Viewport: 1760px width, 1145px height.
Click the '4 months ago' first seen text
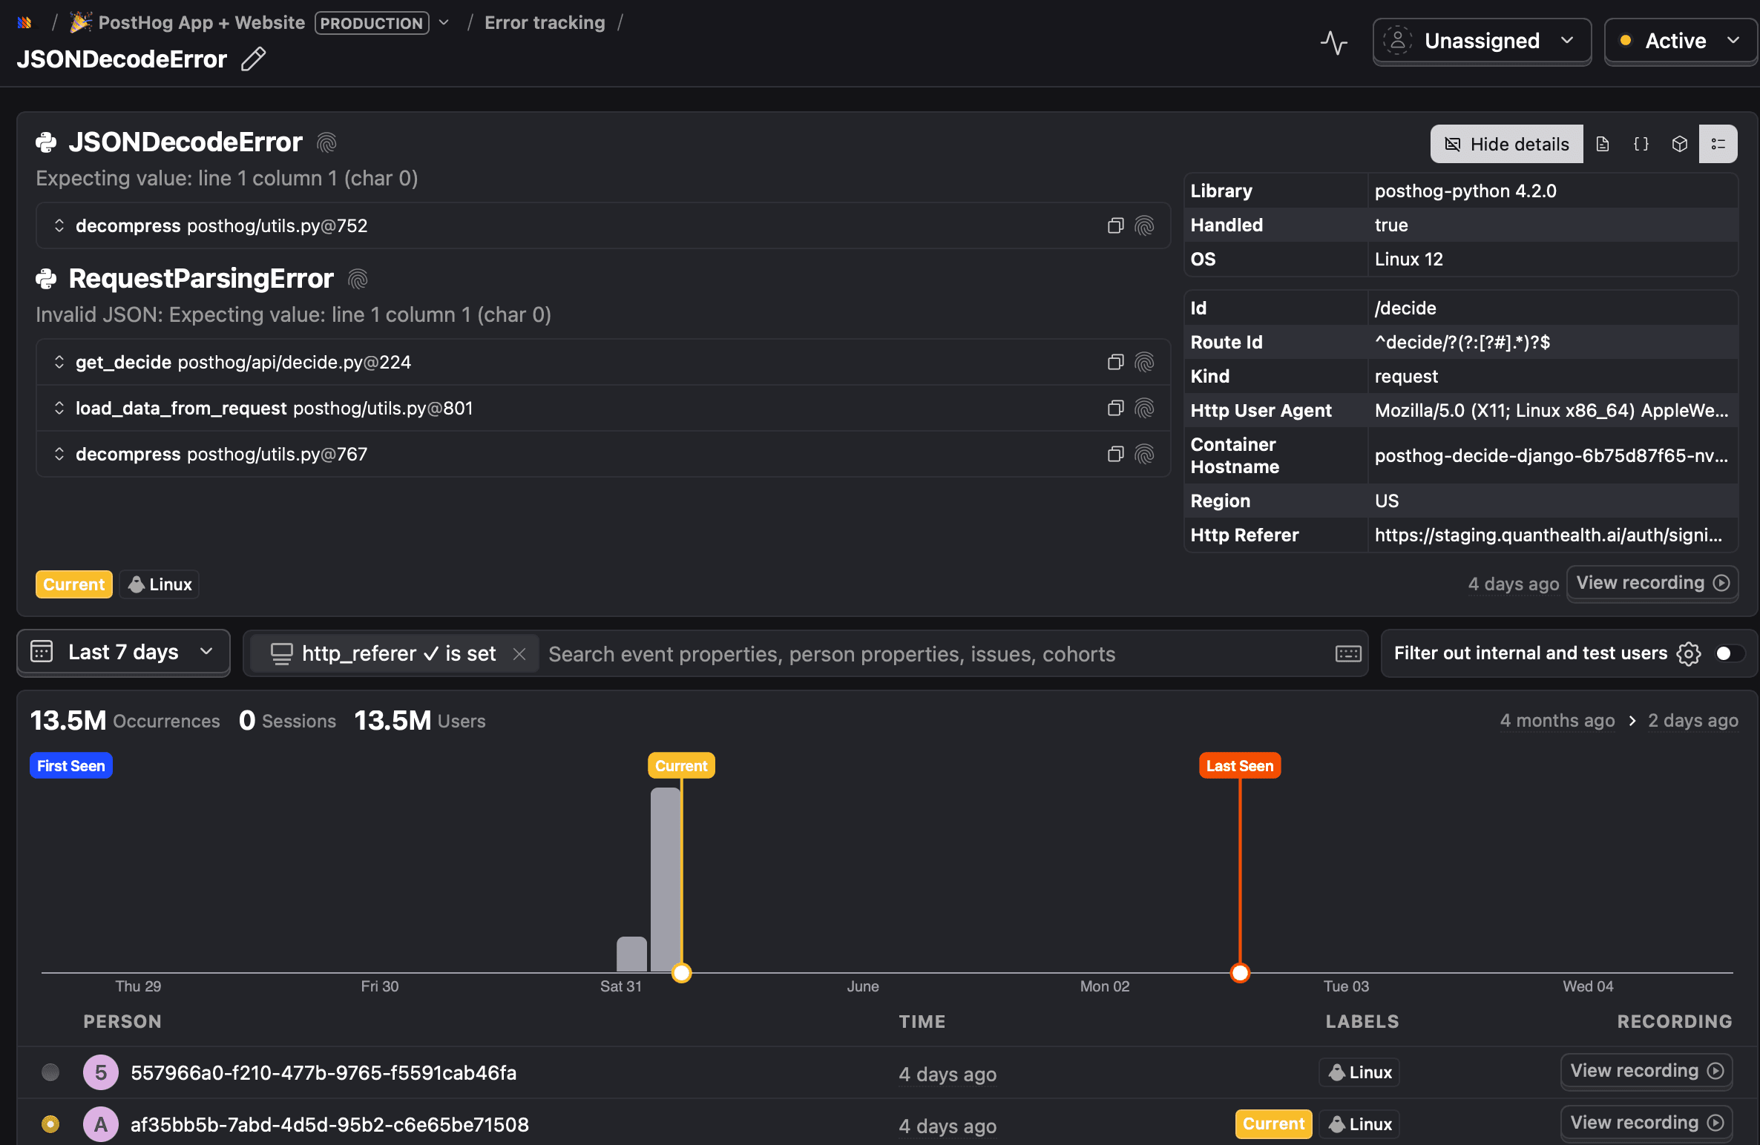(1557, 721)
